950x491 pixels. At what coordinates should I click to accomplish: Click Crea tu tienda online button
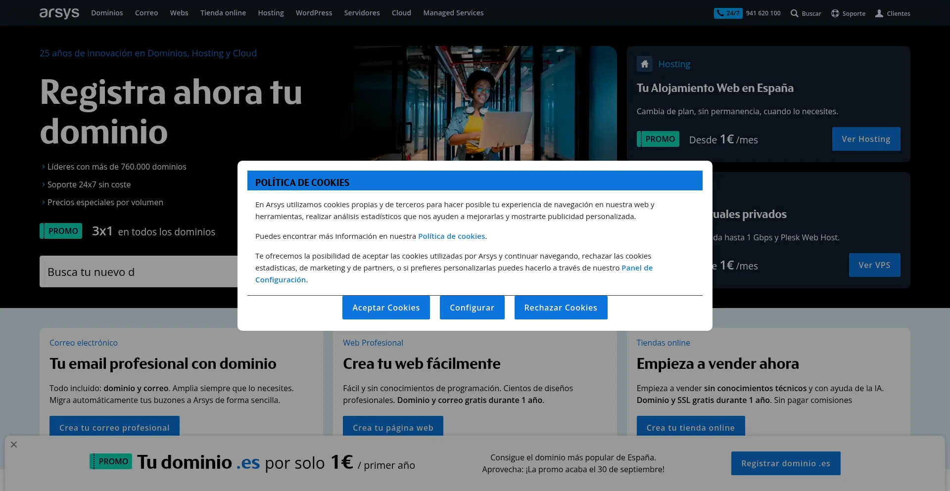point(691,427)
